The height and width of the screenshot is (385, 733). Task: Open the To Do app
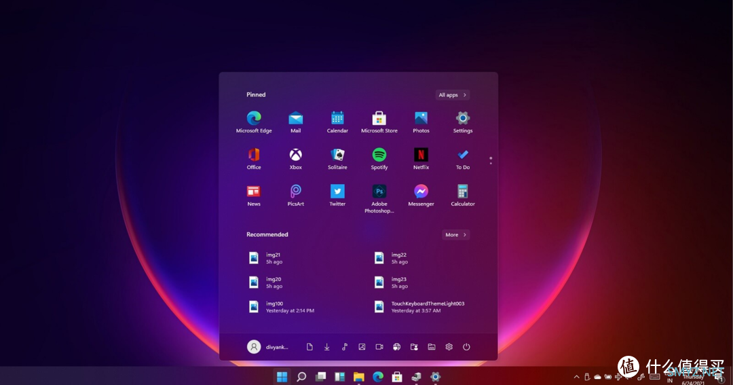tap(463, 159)
